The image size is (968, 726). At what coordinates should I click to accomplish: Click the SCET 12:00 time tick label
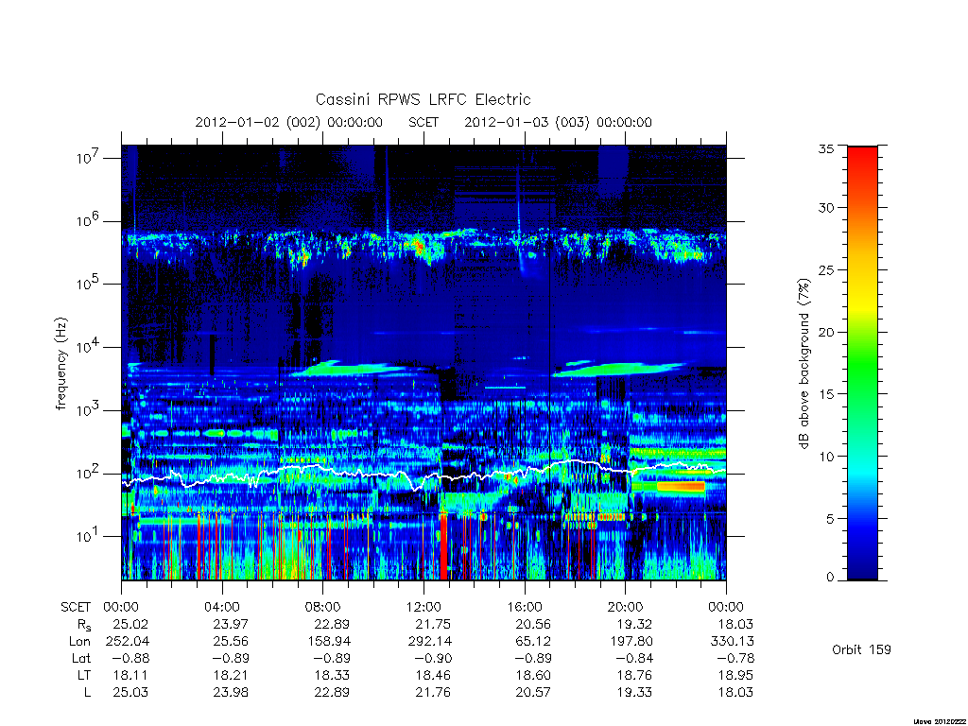coord(423,607)
